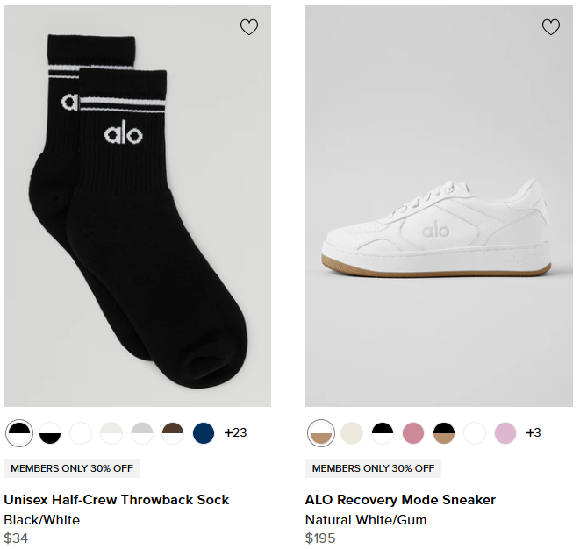Pick the solid cream sneaker color swatch
This screenshot has width=580, height=549.
[352, 432]
